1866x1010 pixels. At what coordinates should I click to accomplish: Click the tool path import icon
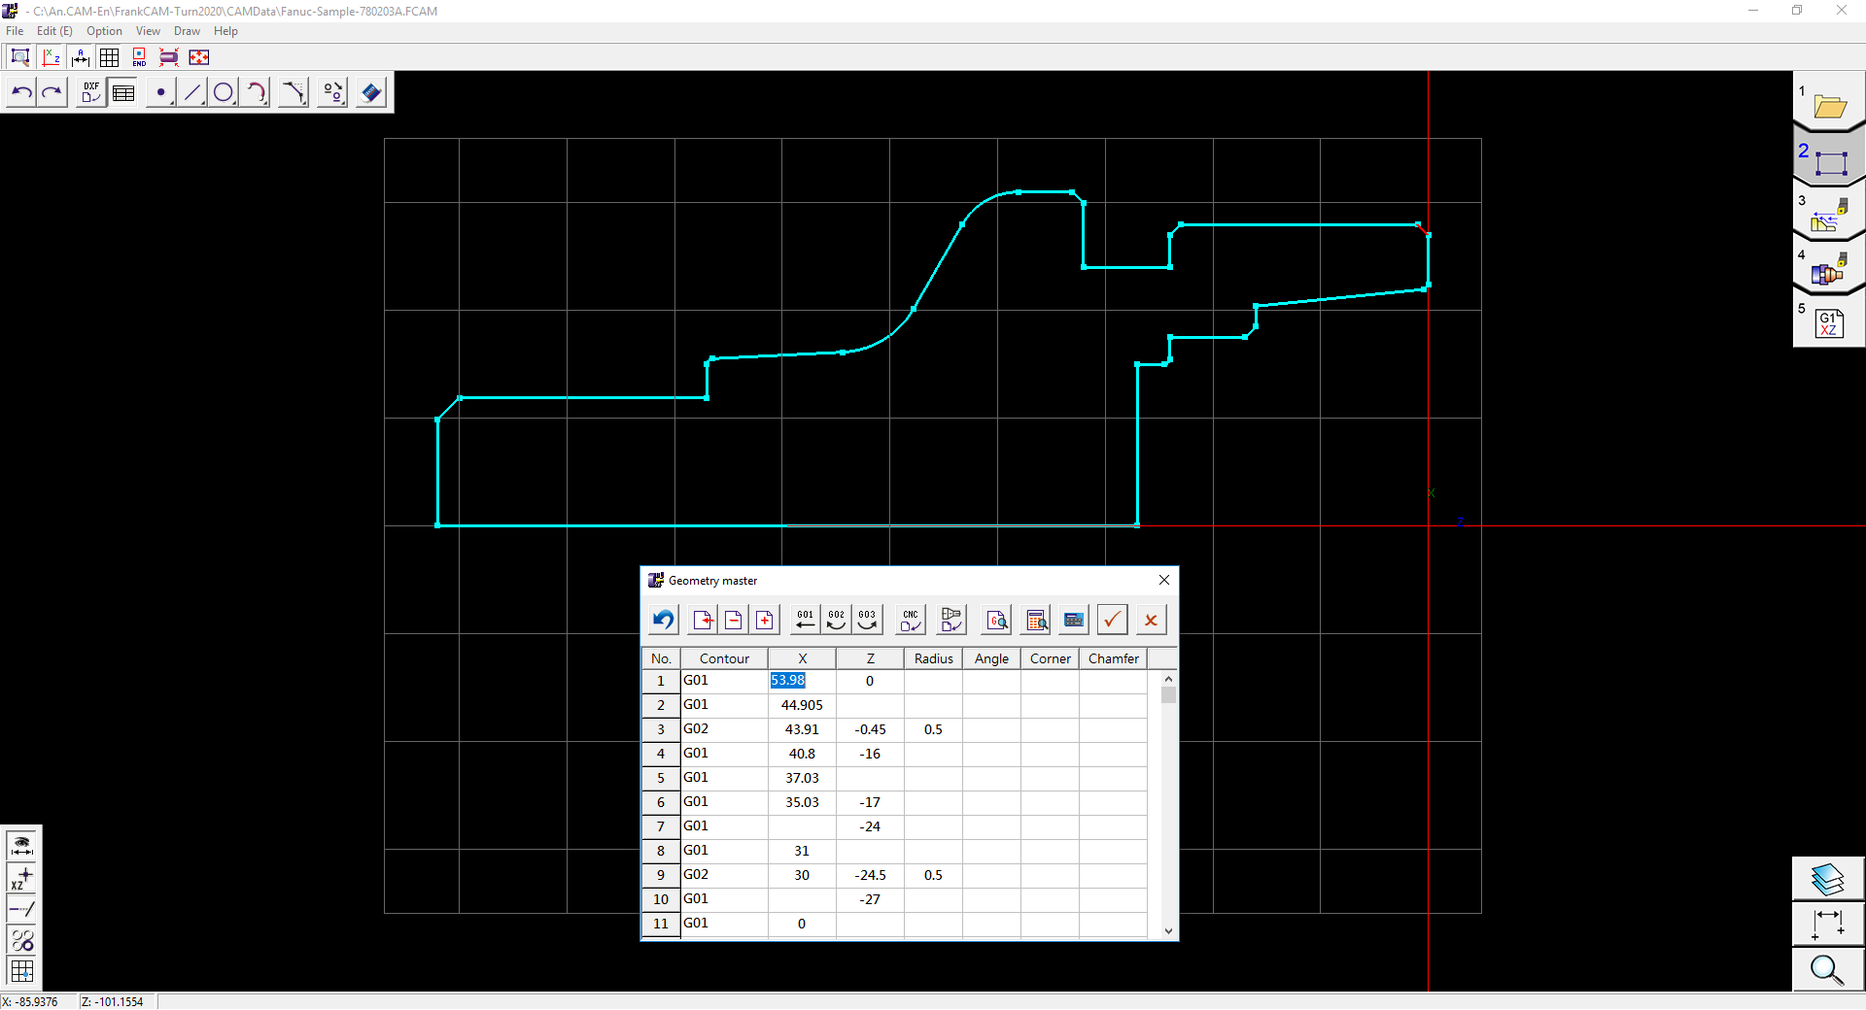951,620
